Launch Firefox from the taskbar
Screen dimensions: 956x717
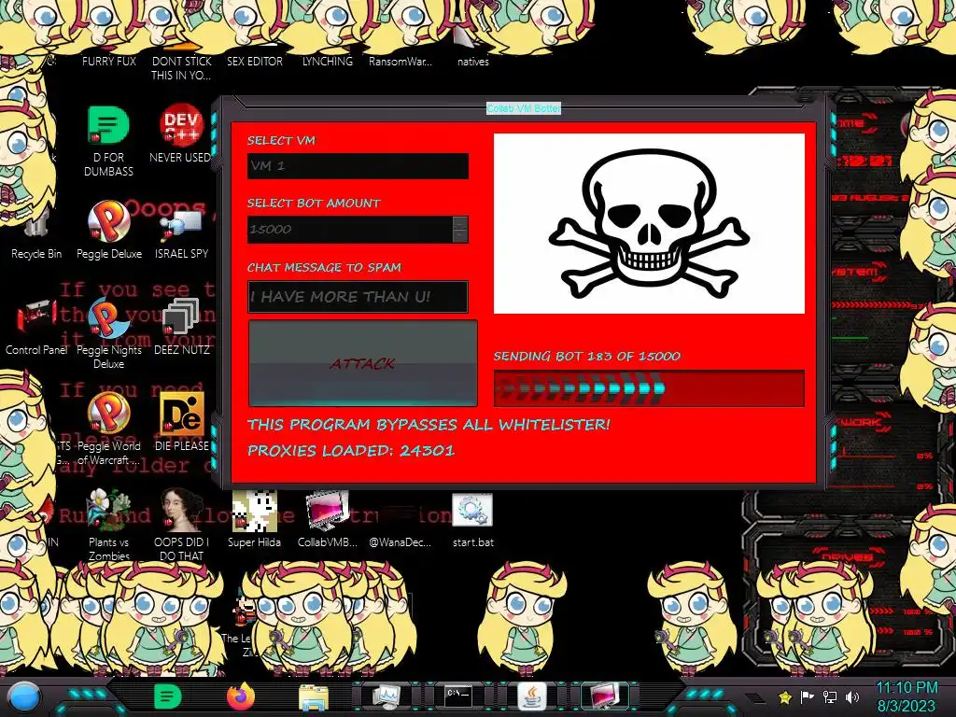point(240,696)
